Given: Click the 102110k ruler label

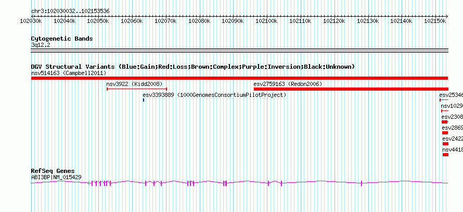Looking at the screenshot, I should tap(300, 21).
